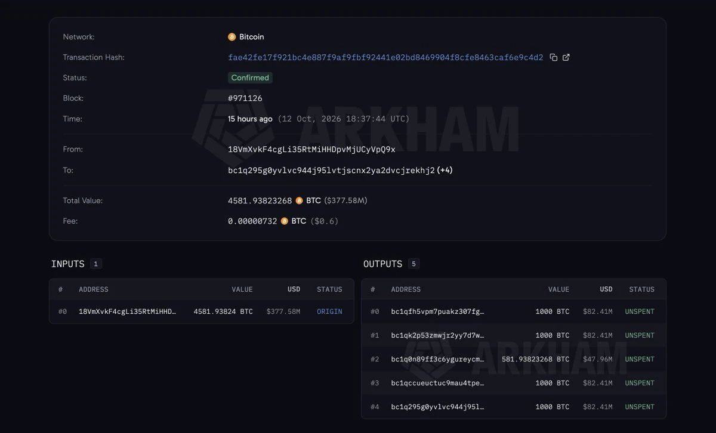This screenshot has height=433, width=716.
Task: Open output #3 address bc1qccueuctuc9mau4tpe…
Action: (x=437, y=383)
